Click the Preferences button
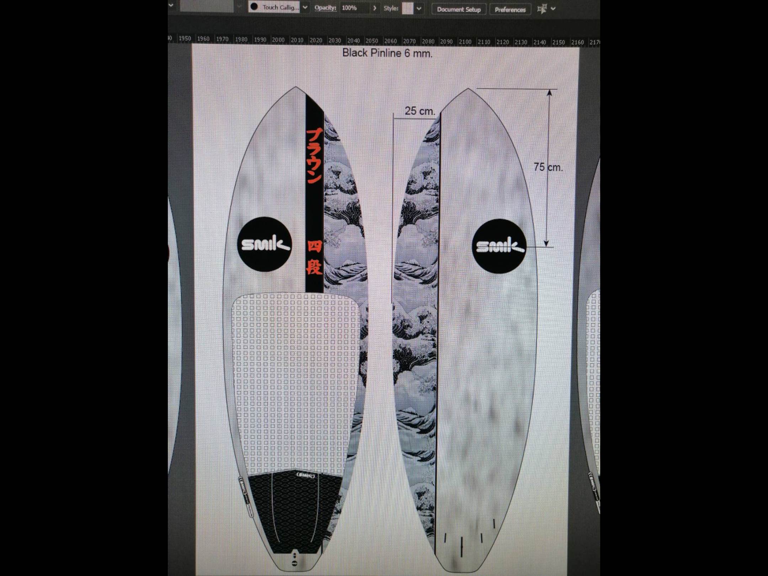The width and height of the screenshot is (768, 576). 510,10
